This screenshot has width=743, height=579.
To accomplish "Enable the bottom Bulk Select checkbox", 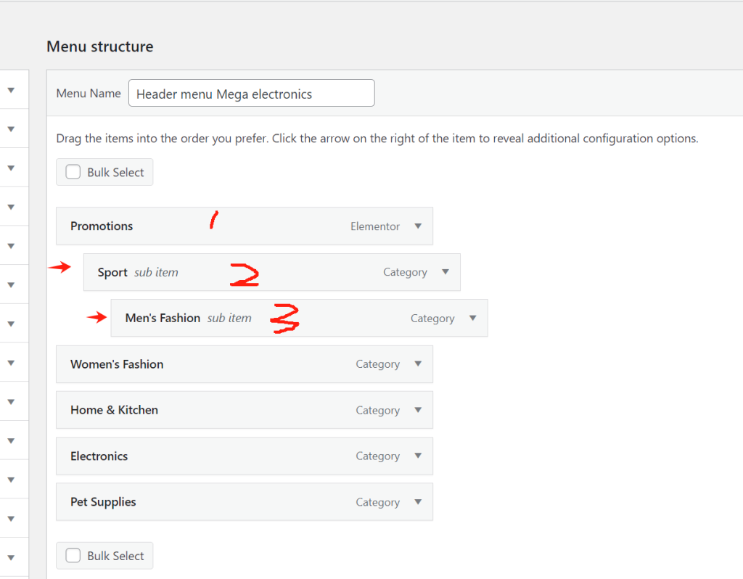I will click(73, 556).
